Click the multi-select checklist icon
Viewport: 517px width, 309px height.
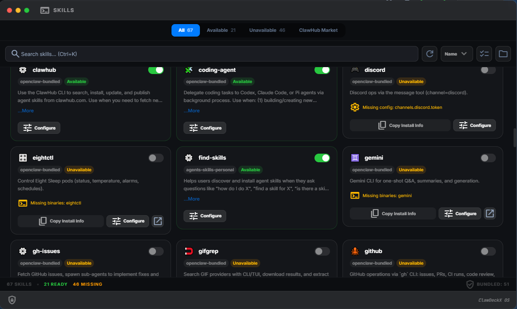(484, 54)
